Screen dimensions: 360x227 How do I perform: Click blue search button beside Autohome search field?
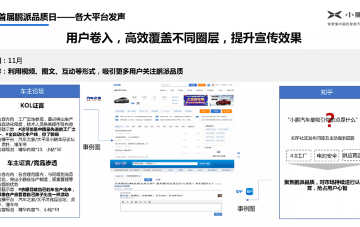click(193, 85)
